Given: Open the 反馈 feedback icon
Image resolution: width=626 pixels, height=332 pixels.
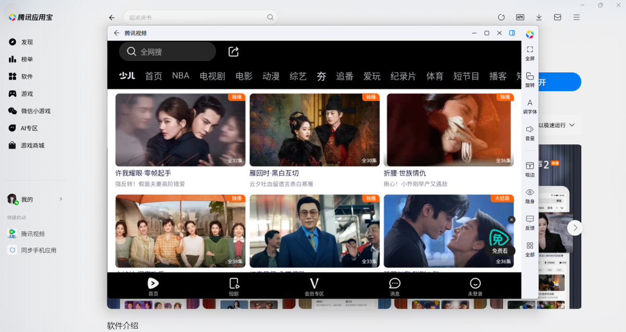Looking at the screenshot, I should [x=529, y=219].
